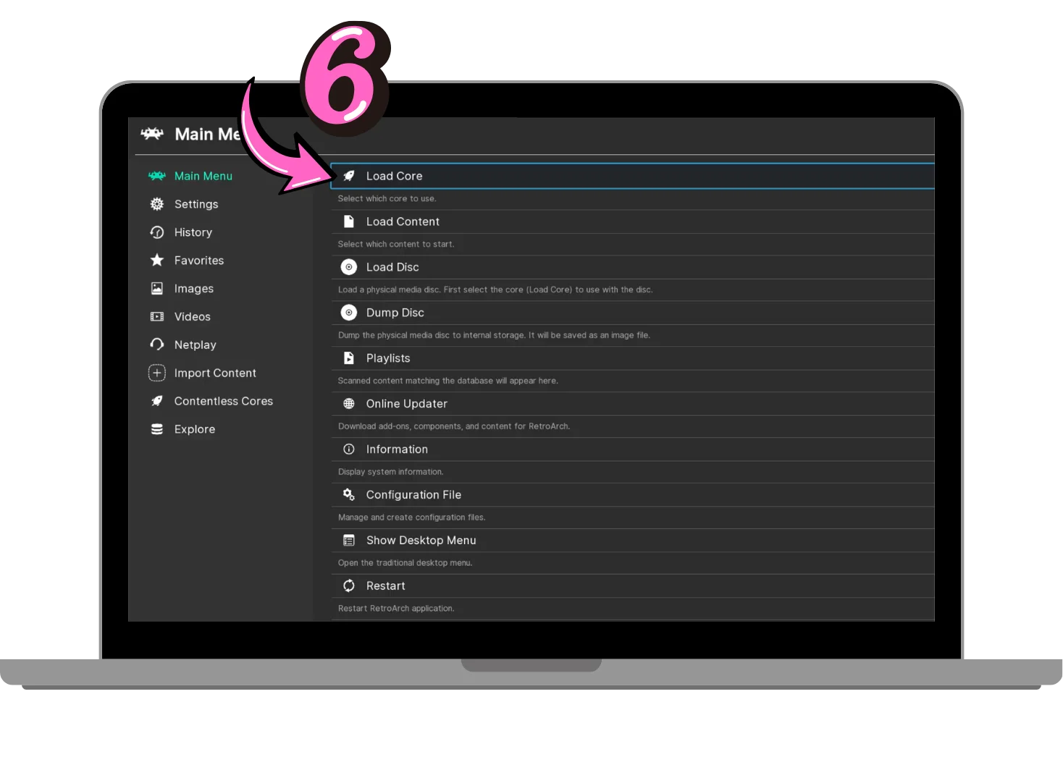The image size is (1063, 770).
Task: Choose the Dump Disc entry
Action: [633, 313]
